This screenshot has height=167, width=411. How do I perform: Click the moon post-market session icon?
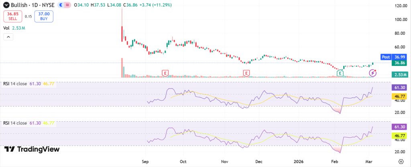point(61,6)
